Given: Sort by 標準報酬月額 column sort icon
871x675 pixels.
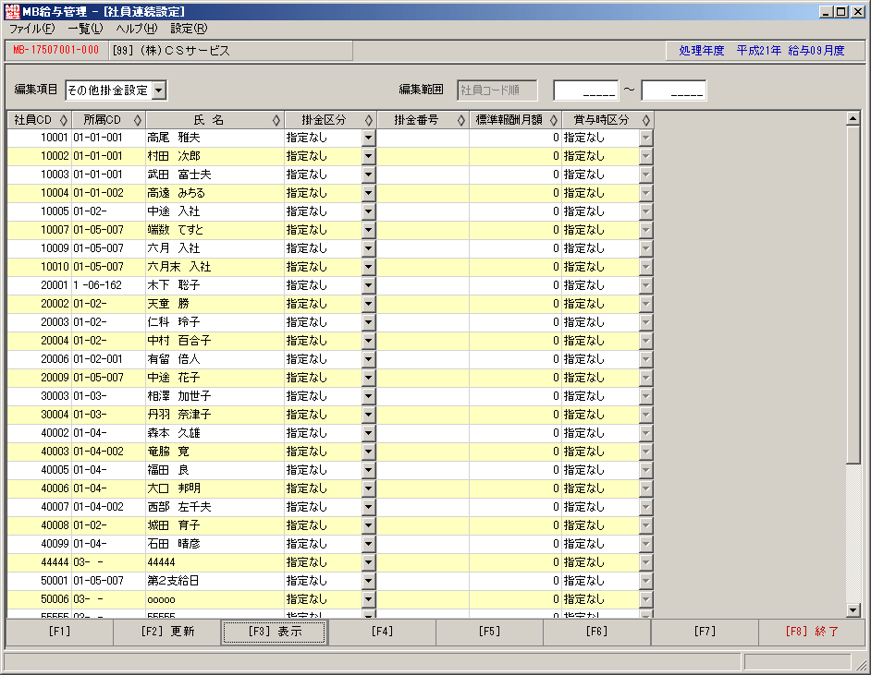Looking at the screenshot, I should click(x=553, y=120).
